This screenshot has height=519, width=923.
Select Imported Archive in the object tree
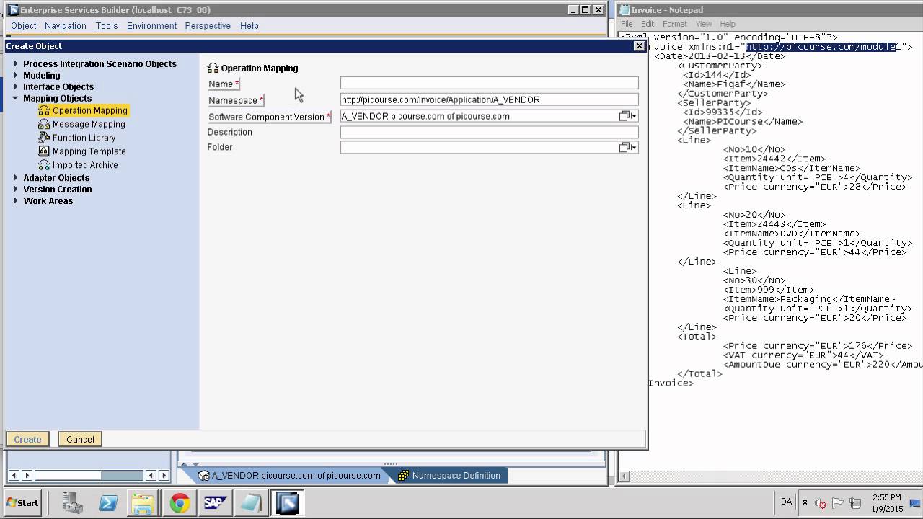coord(85,165)
